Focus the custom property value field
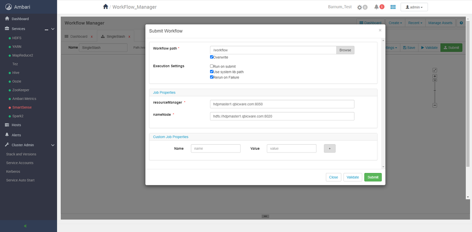The height and width of the screenshot is (232, 472). [291, 148]
